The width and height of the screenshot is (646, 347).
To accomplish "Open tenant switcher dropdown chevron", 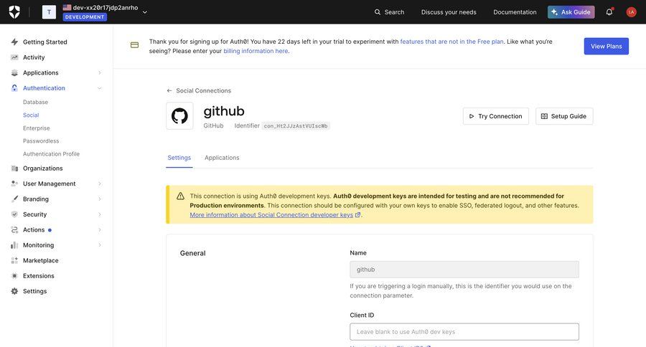I will point(144,12).
